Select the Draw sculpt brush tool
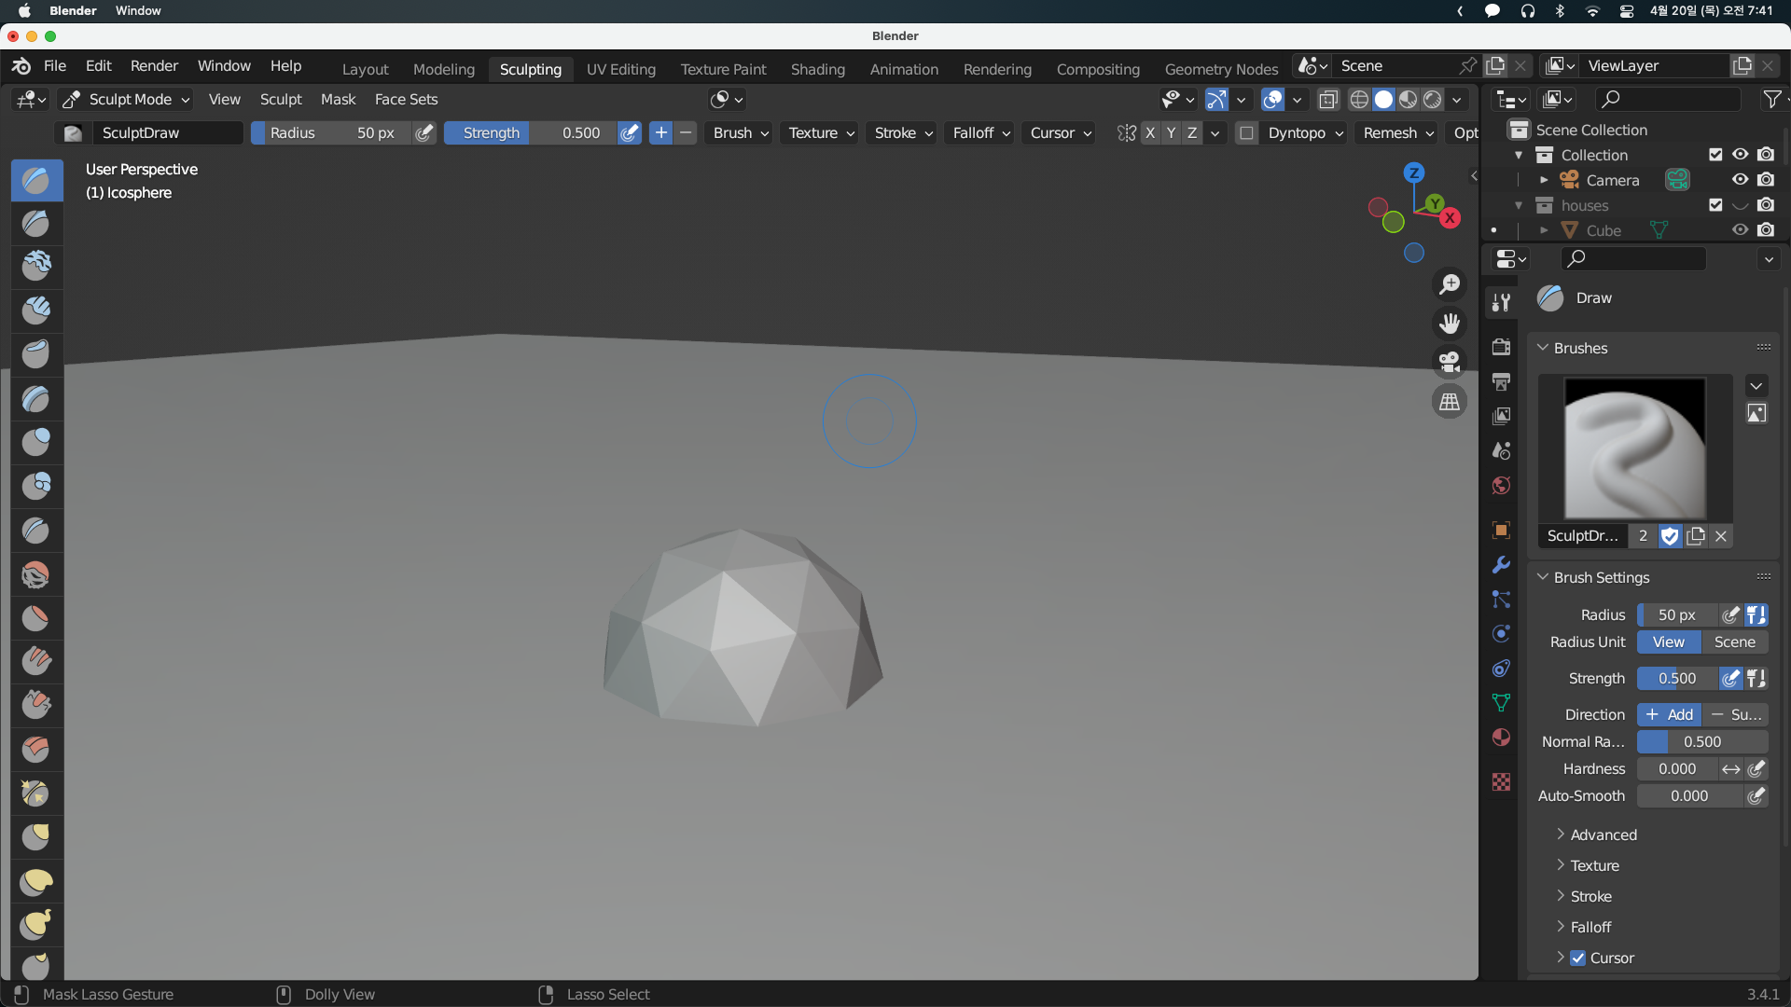 click(x=36, y=180)
